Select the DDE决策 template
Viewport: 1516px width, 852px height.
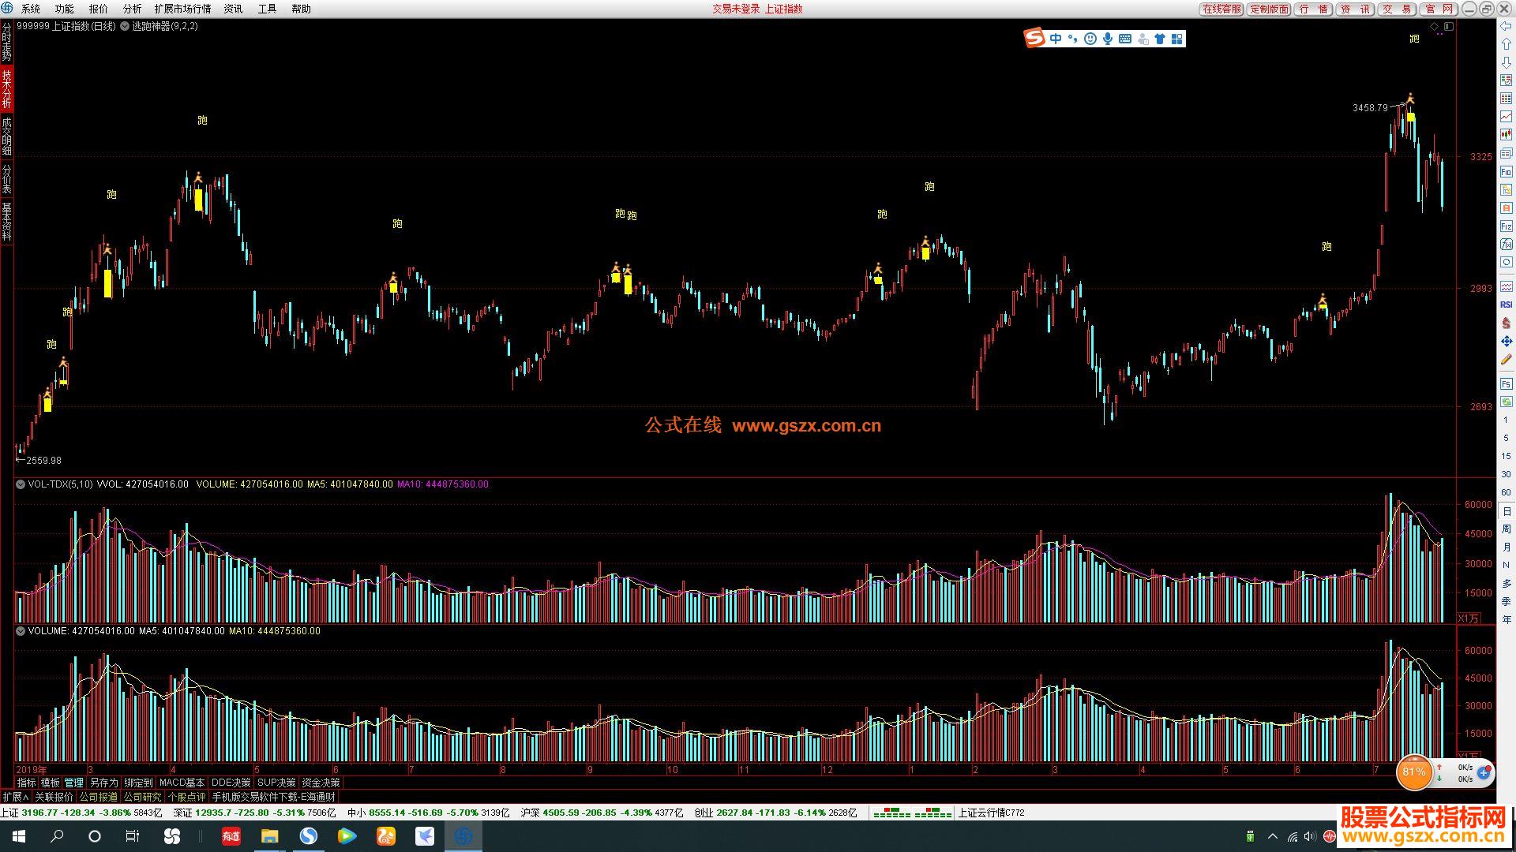point(231,783)
